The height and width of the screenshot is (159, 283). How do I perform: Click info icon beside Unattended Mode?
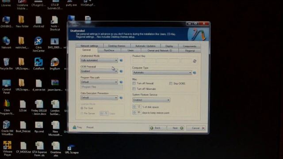(121, 60)
